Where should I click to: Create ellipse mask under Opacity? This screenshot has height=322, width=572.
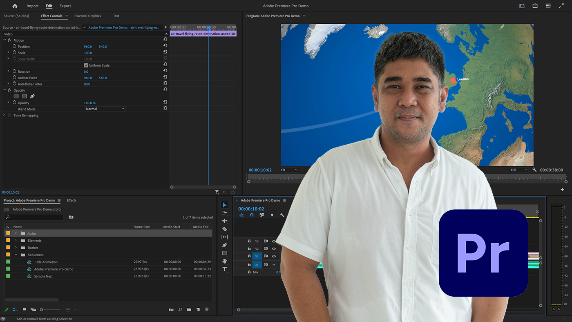[16, 96]
